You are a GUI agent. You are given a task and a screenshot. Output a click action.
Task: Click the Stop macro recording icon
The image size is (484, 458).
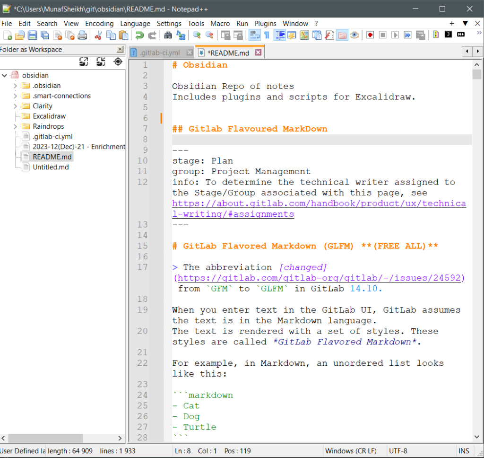point(382,35)
